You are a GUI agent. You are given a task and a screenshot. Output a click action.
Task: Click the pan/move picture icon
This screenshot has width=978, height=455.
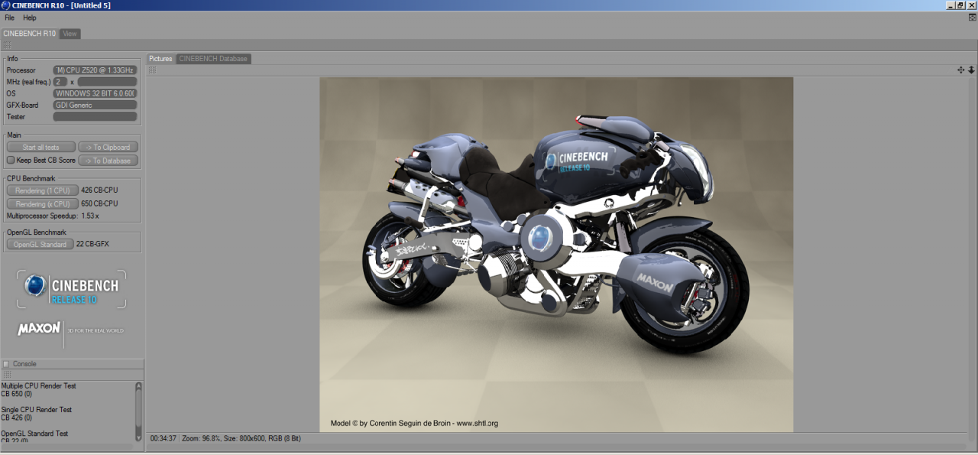click(961, 70)
